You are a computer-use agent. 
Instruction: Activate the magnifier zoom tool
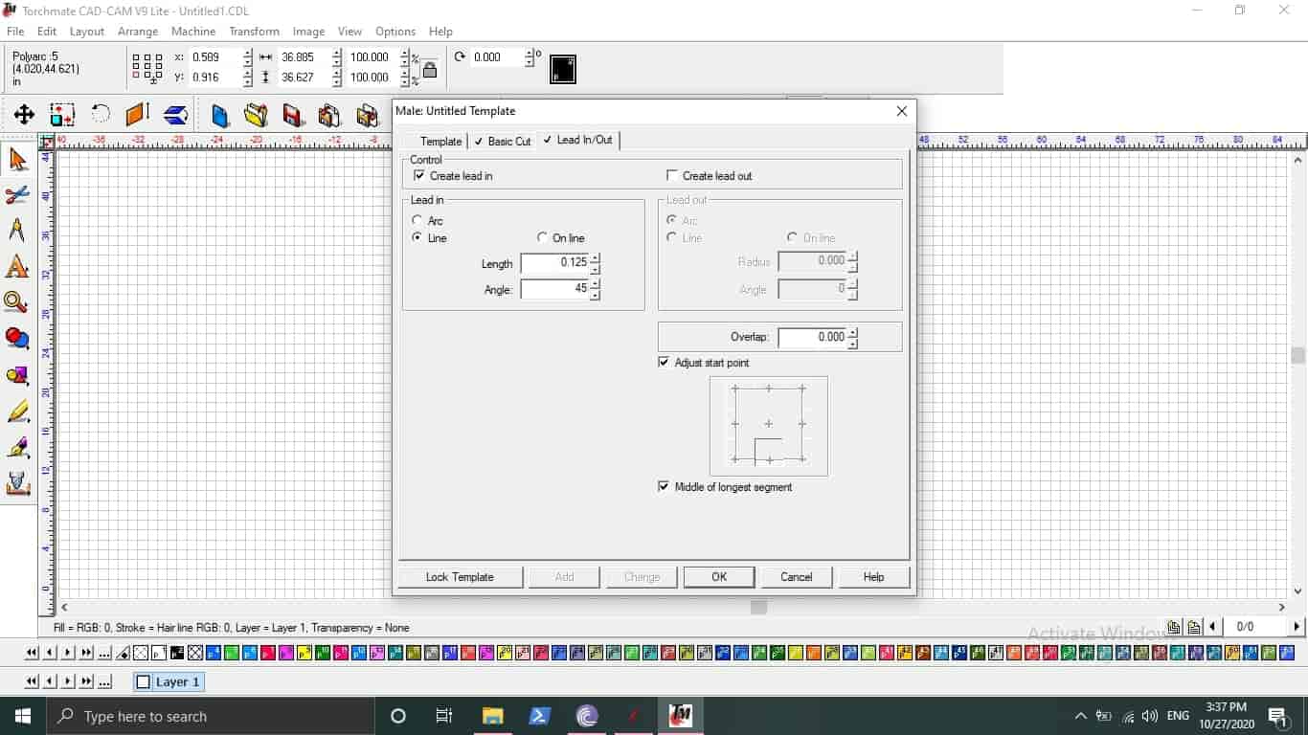tap(17, 303)
